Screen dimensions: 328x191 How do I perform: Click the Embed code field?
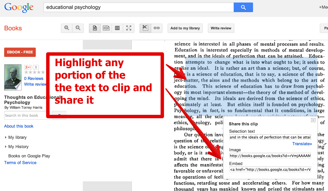270,169
